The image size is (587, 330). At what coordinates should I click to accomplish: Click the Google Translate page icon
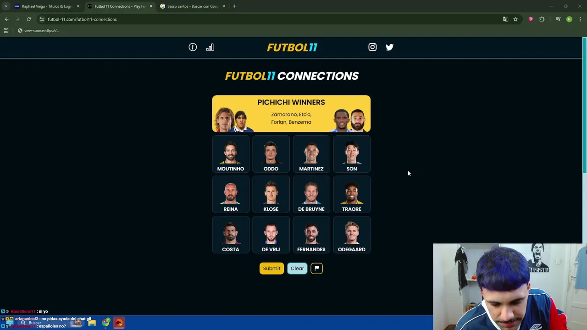(x=505, y=19)
